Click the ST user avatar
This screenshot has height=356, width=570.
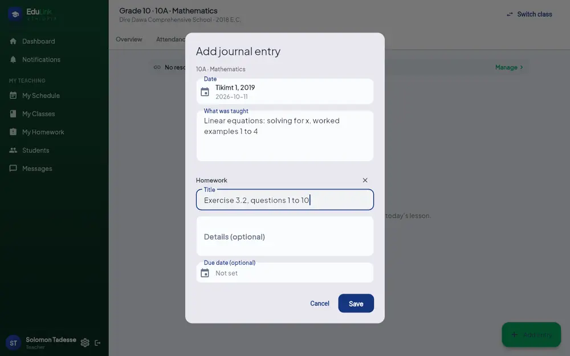pyautogui.click(x=14, y=343)
